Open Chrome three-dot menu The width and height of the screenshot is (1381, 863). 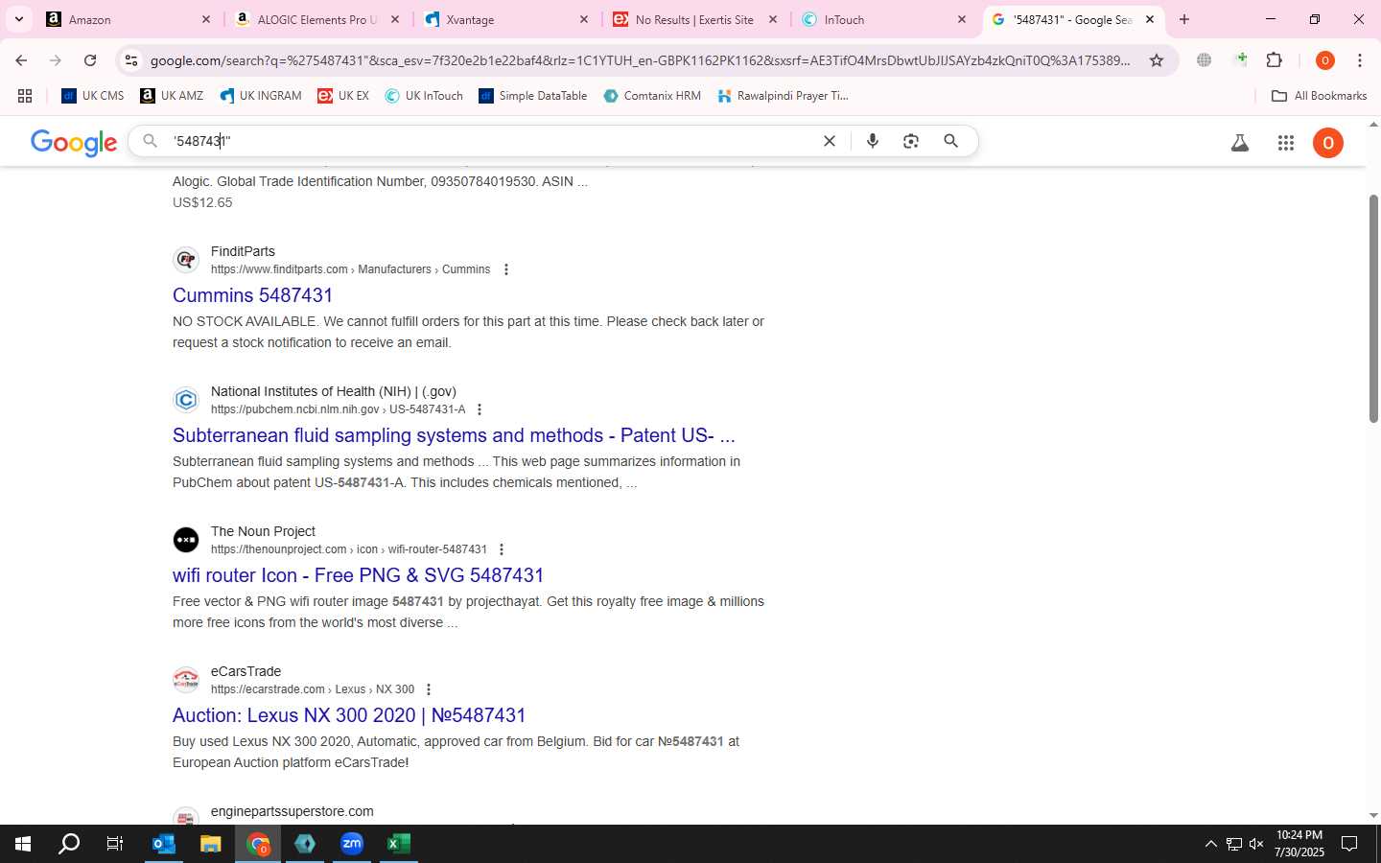[x=1360, y=60]
